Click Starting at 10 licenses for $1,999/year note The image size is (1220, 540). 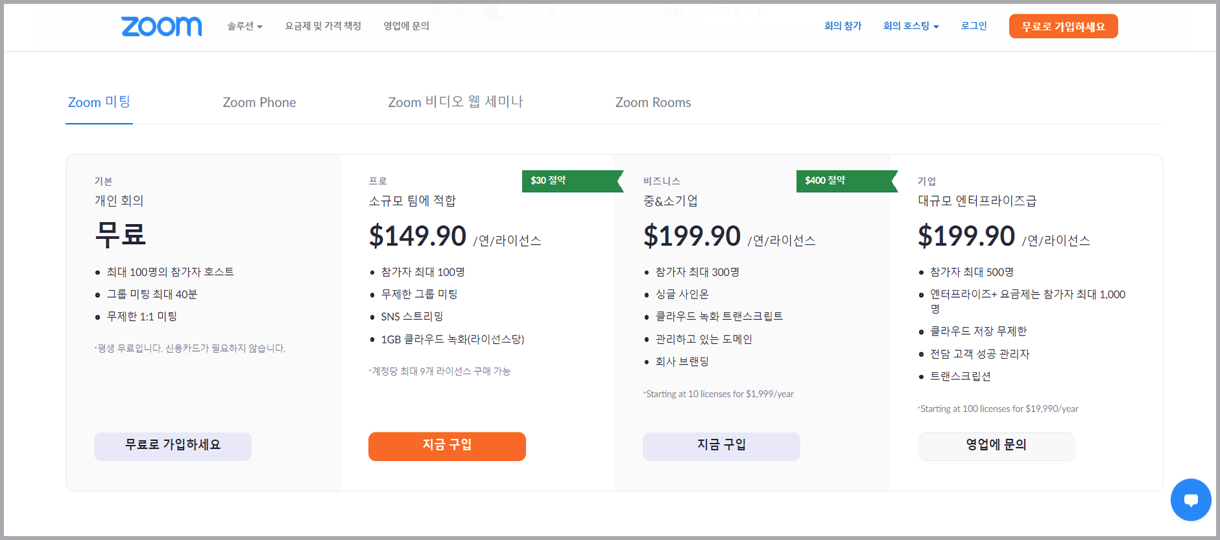pos(719,394)
